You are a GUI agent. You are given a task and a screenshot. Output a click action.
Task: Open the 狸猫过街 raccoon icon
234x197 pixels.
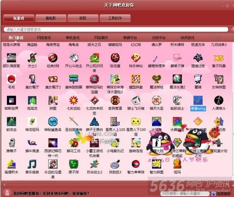coord(198,58)
